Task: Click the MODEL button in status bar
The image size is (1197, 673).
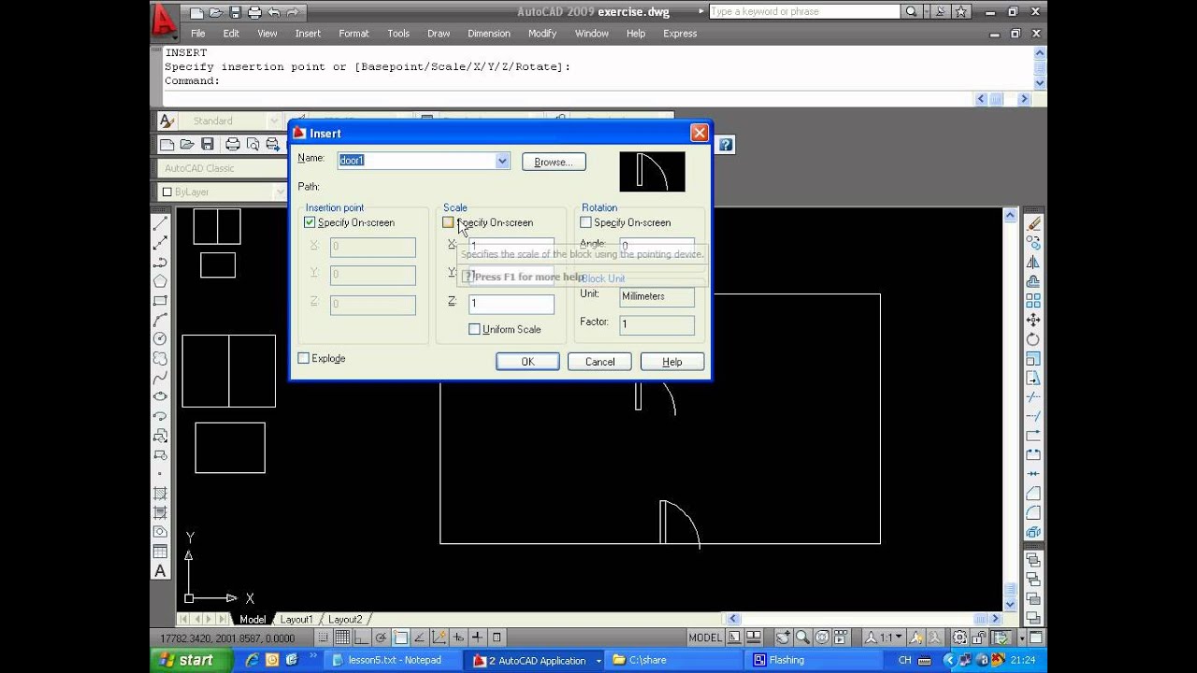Action: pos(705,637)
